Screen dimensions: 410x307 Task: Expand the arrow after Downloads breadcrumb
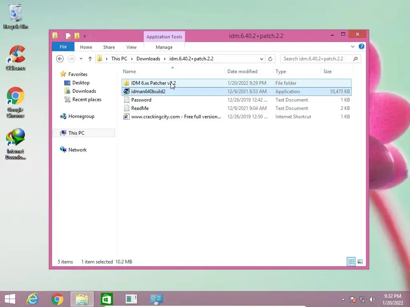[165, 59]
